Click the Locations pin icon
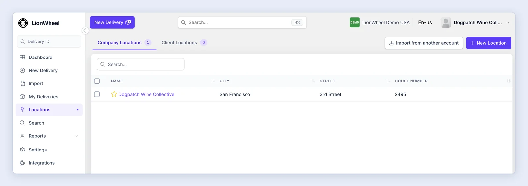528x186 pixels. (x=22, y=110)
